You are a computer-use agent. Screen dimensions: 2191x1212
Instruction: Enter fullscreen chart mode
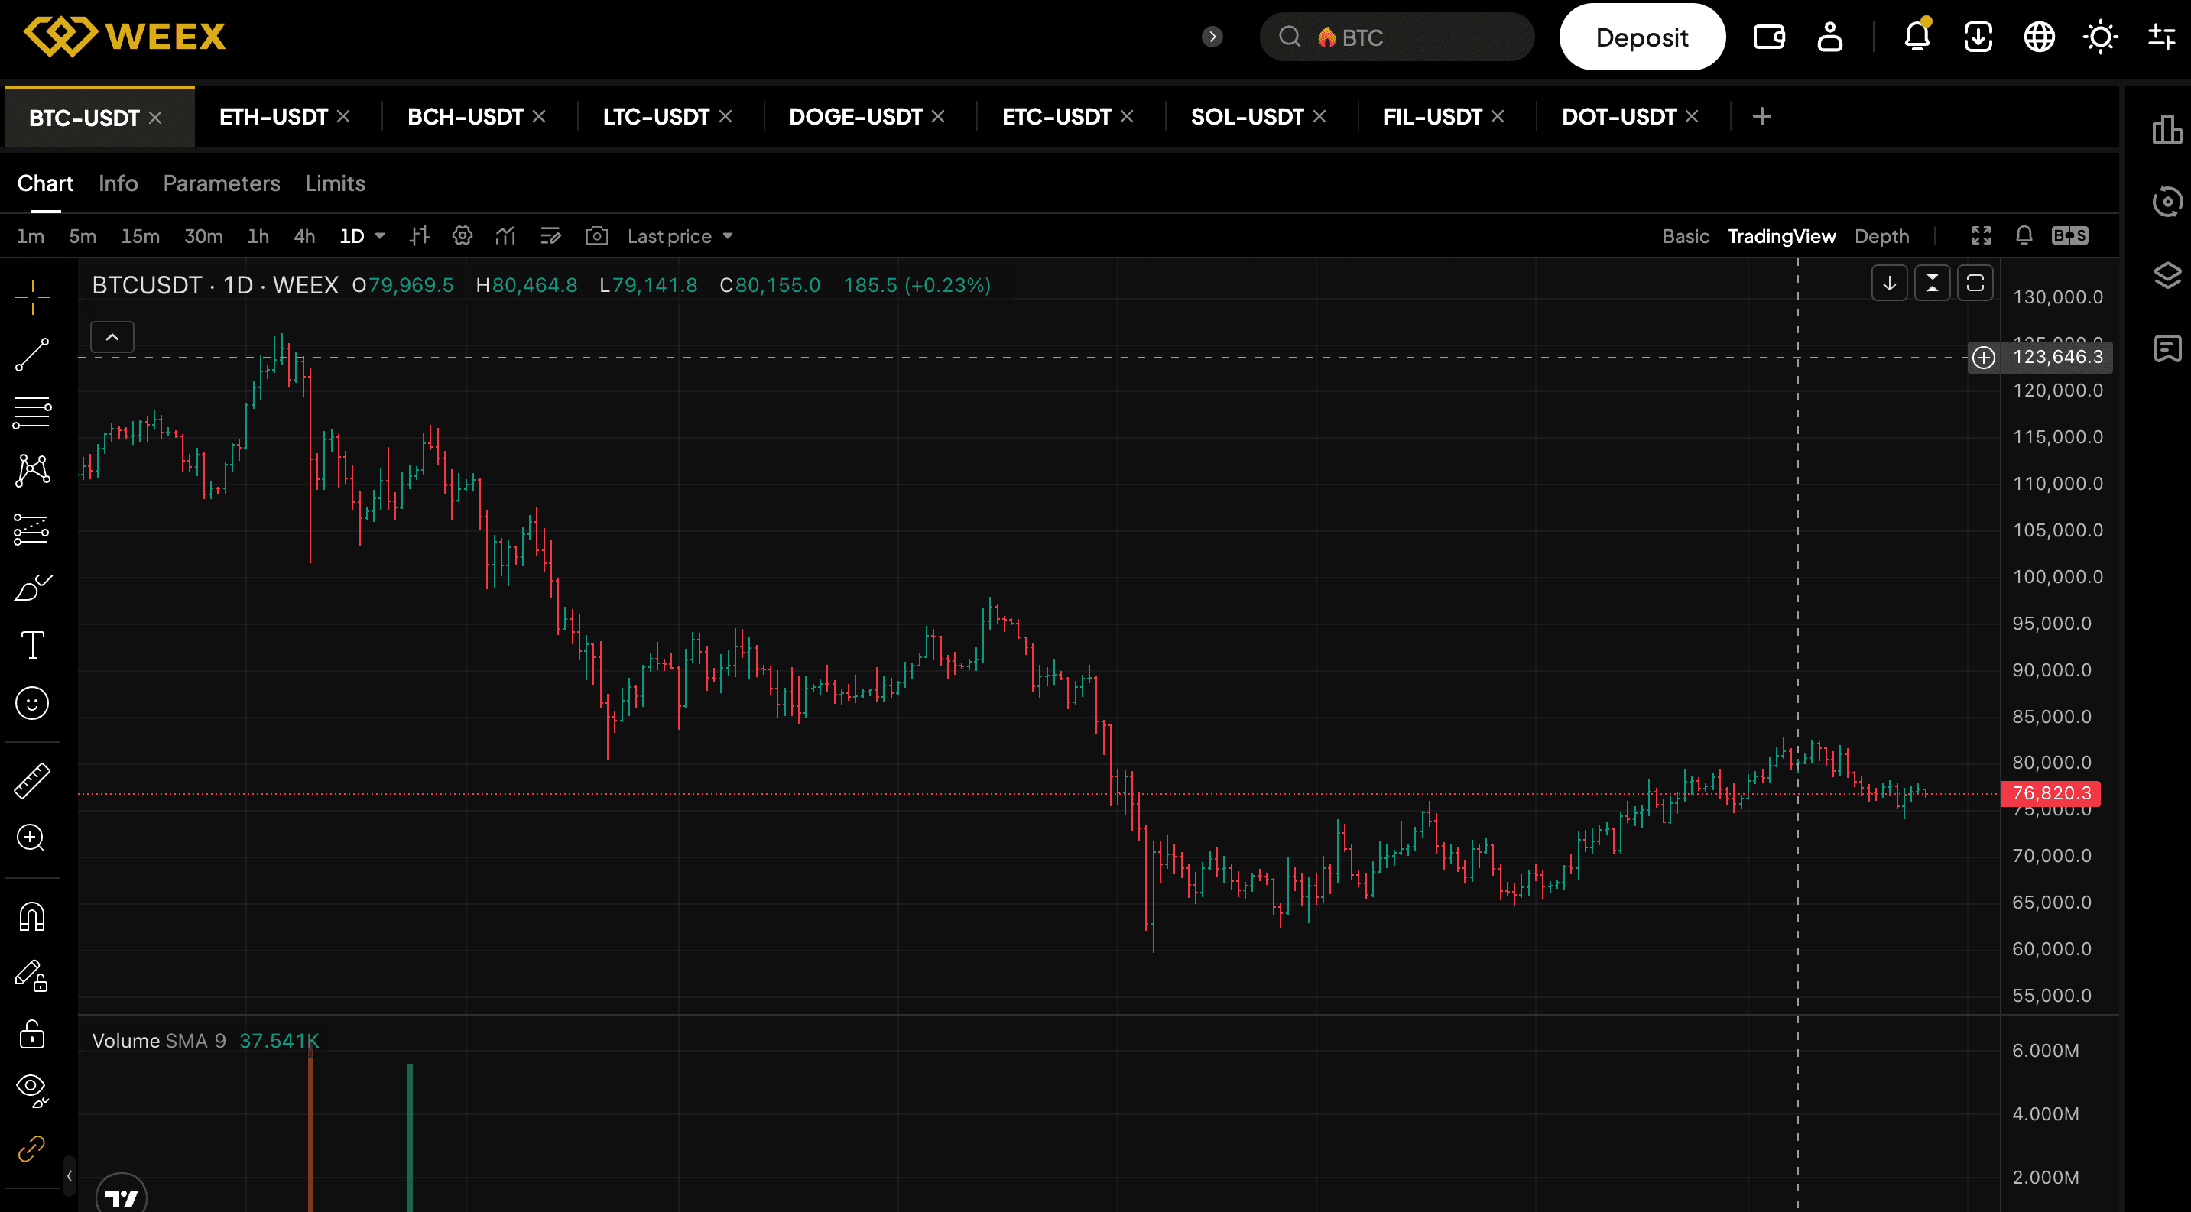coord(1982,235)
